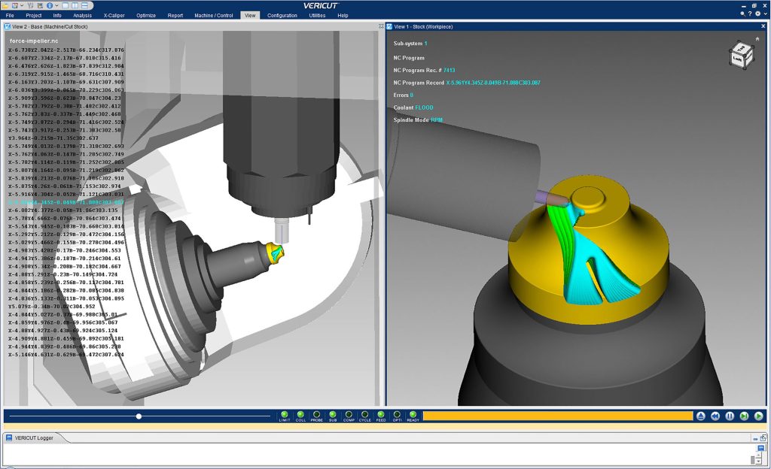
Task: Click the Play to End simulation button
Action: tap(758, 416)
